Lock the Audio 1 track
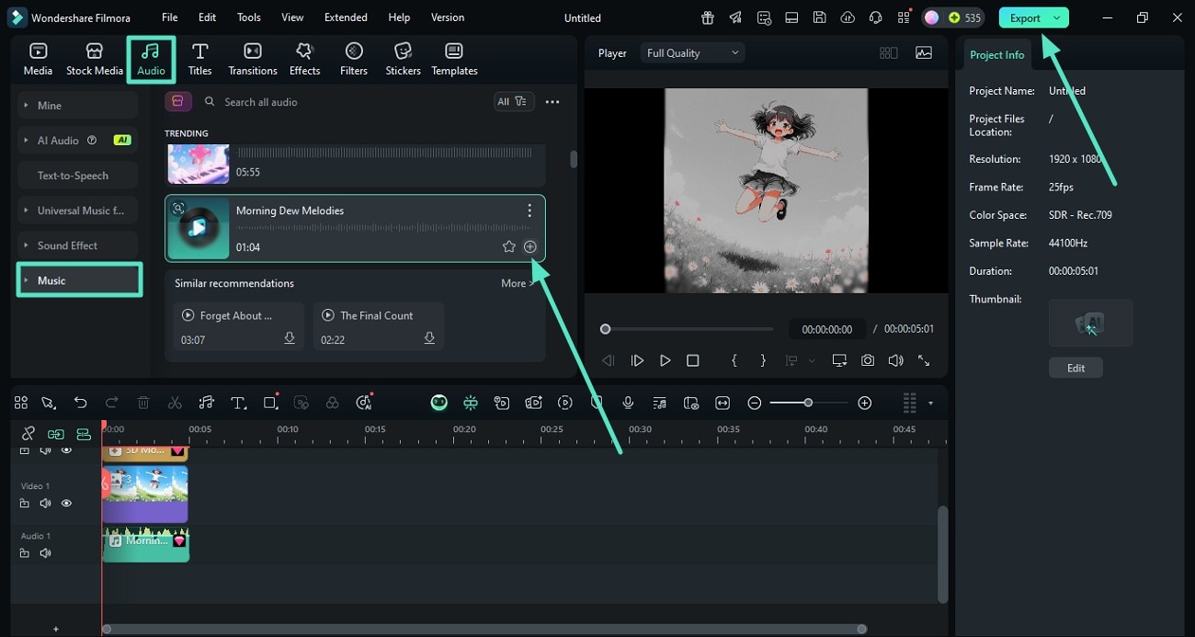This screenshot has height=637, width=1195. point(25,553)
